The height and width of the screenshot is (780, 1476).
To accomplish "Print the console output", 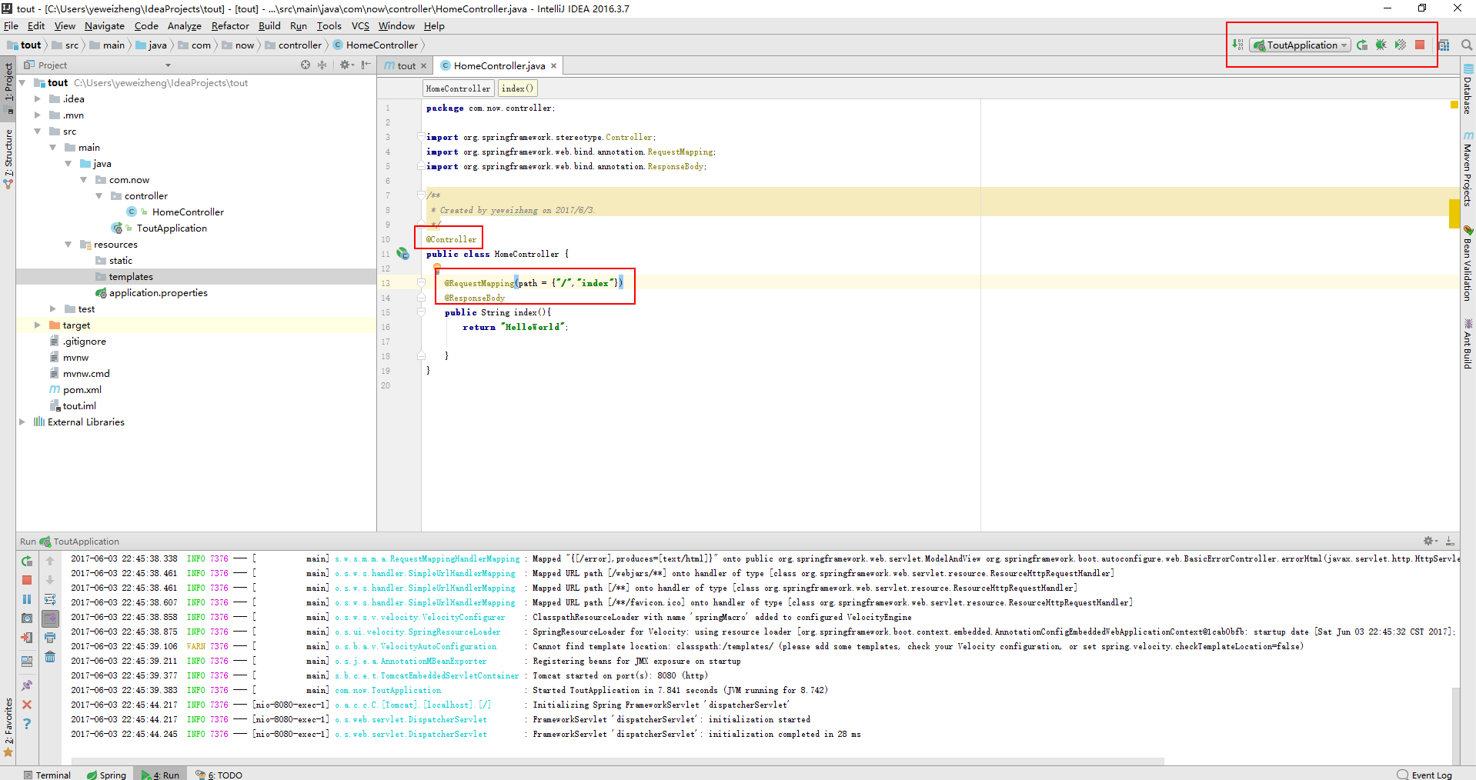I will click(x=50, y=638).
